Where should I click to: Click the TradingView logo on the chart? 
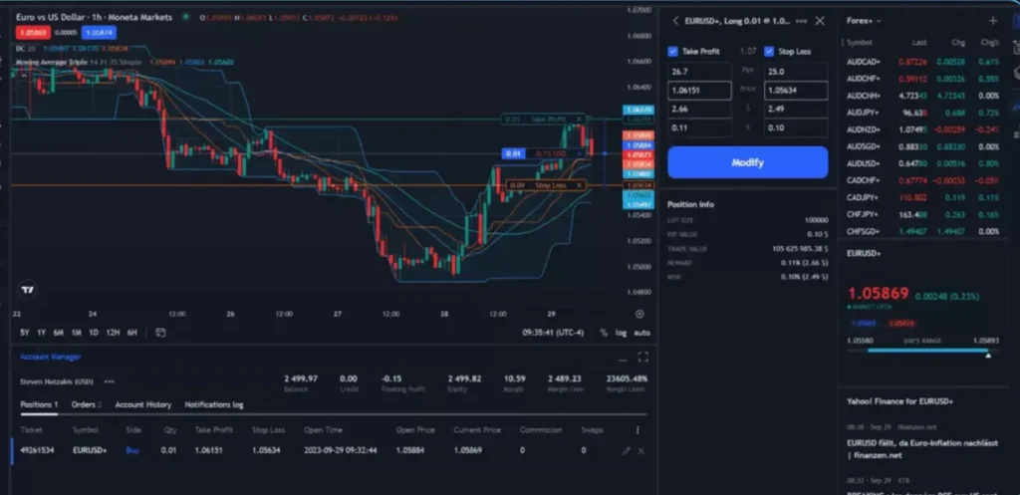pos(27,290)
